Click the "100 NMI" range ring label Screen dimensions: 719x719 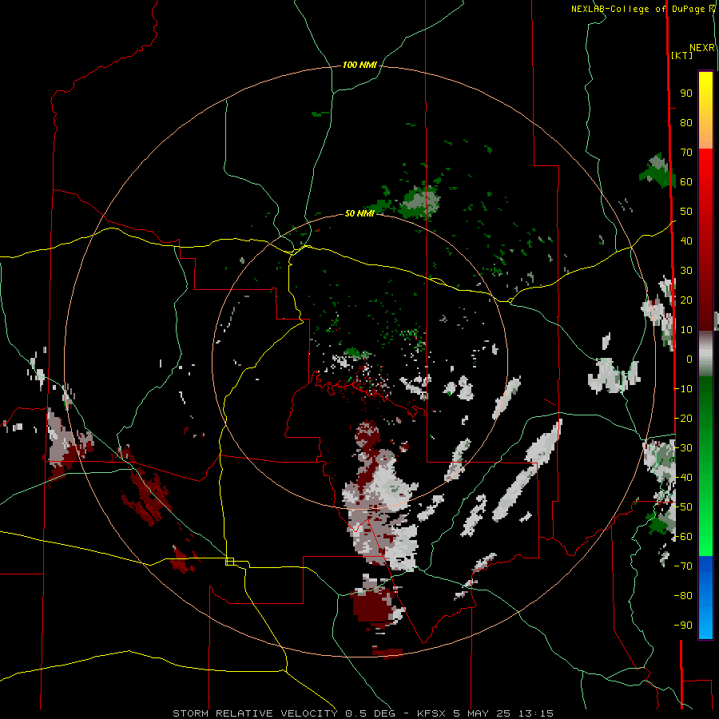click(360, 66)
